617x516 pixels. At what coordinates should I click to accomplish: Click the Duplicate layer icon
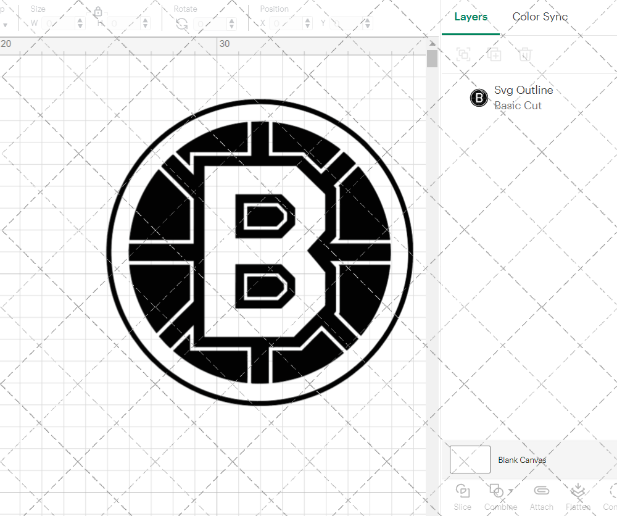coord(494,54)
